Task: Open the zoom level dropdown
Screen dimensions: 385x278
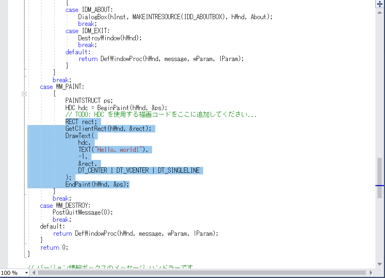Action: click(26, 273)
